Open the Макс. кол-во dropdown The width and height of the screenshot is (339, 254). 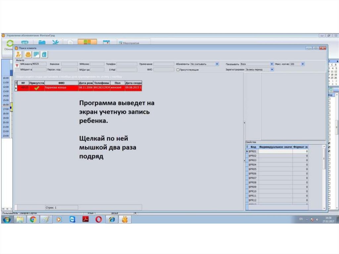tap(303, 64)
